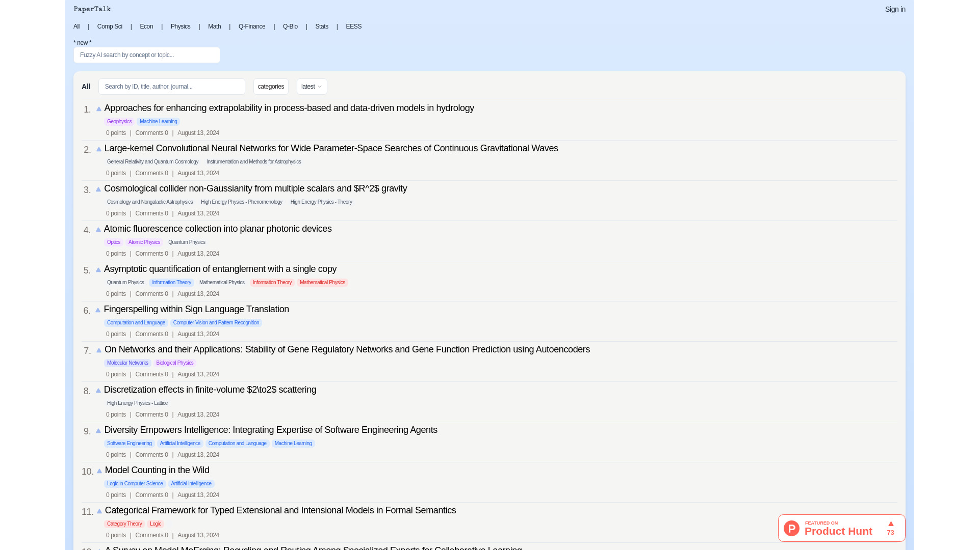Click the fuzzy AI search field
Viewport: 979px width, 550px height.
point(146,55)
